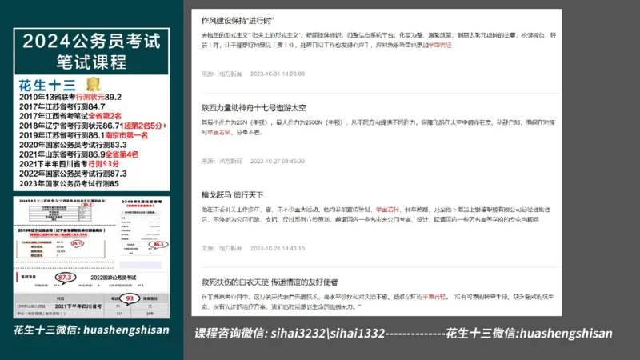This screenshot has width=640, height=360.
Task: Click the timestamp 2023-10-31 14:26:09
Action: pos(277,74)
